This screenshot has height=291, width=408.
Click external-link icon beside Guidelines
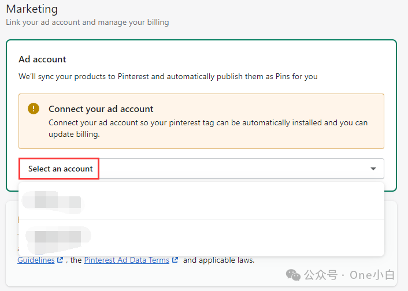60,260
